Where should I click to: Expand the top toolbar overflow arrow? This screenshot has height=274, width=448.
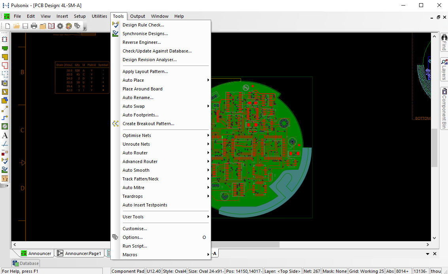(85, 28)
